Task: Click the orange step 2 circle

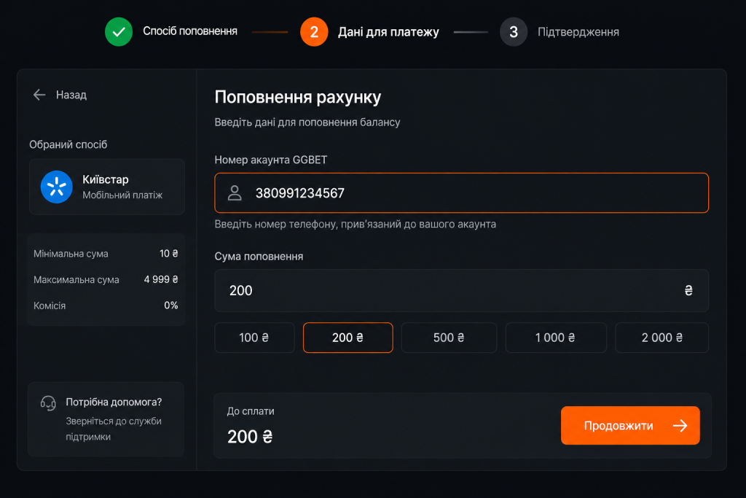Action: click(314, 32)
